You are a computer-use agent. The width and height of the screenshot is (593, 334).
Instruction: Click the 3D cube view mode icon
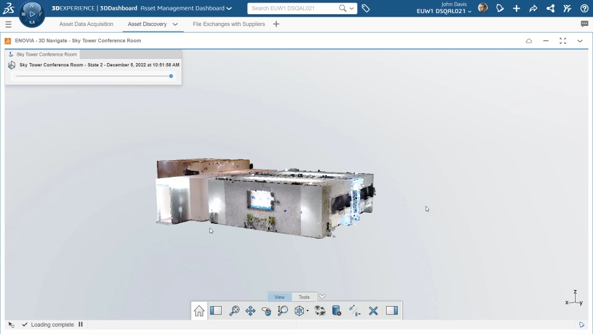(x=299, y=311)
